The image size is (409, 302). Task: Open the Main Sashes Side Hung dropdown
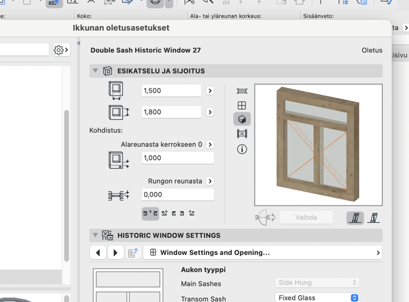point(317,282)
